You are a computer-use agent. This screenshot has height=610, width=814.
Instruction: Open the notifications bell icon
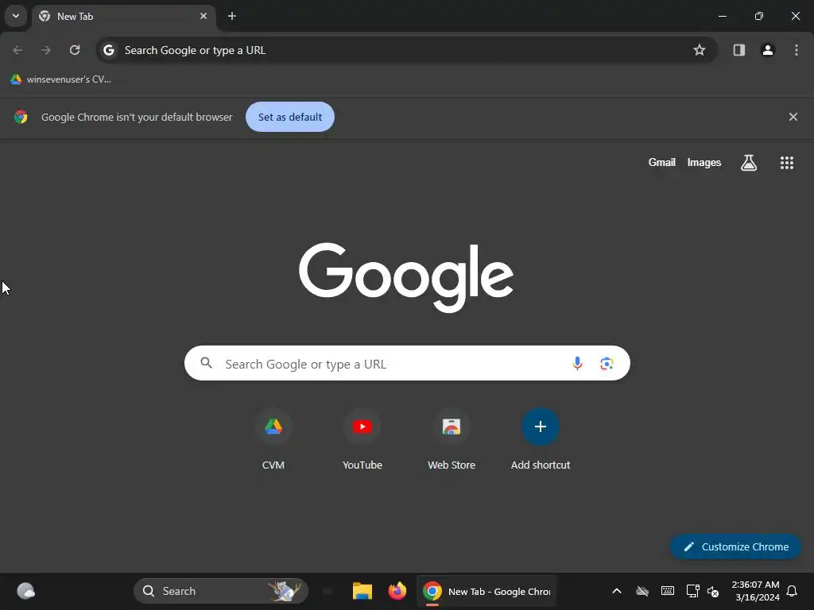792,591
